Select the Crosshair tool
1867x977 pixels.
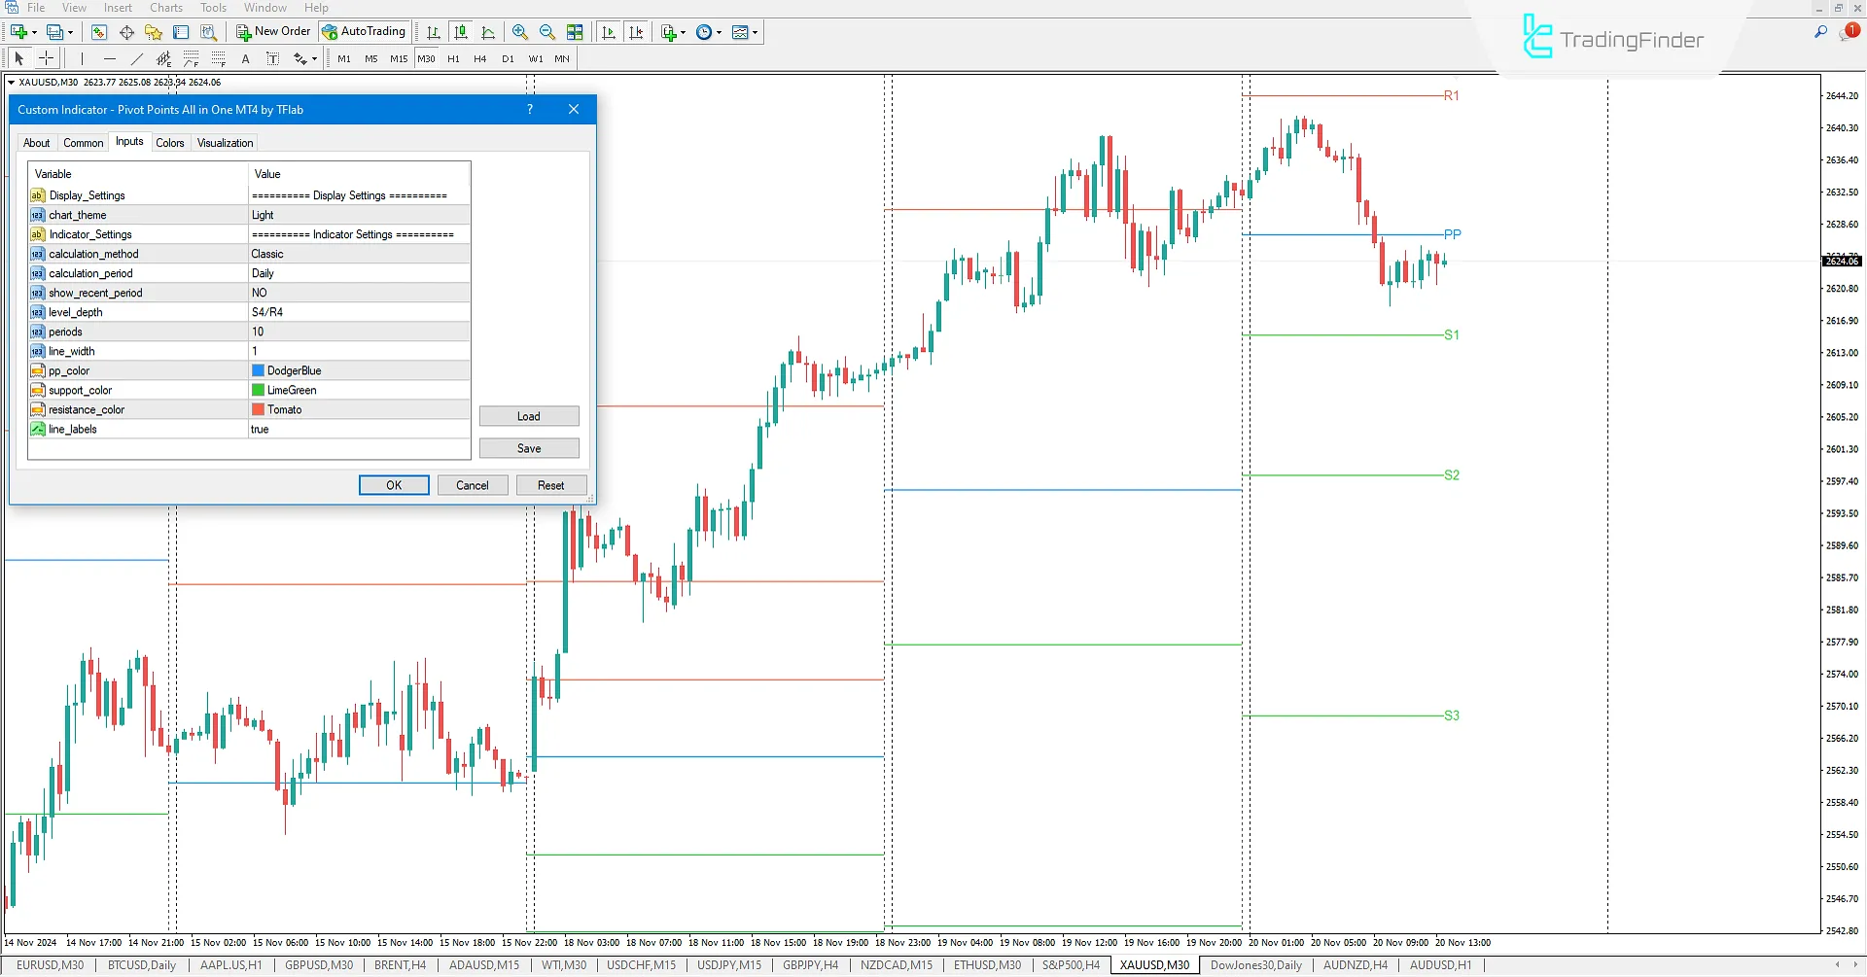click(x=46, y=58)
